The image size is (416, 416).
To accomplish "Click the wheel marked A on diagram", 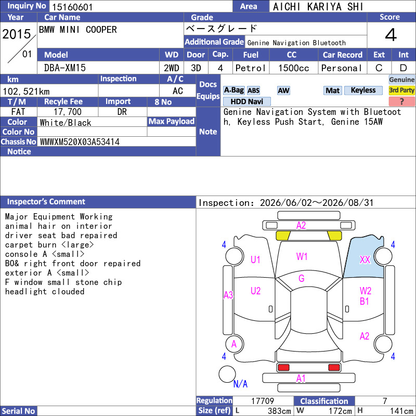I will 234,344.
